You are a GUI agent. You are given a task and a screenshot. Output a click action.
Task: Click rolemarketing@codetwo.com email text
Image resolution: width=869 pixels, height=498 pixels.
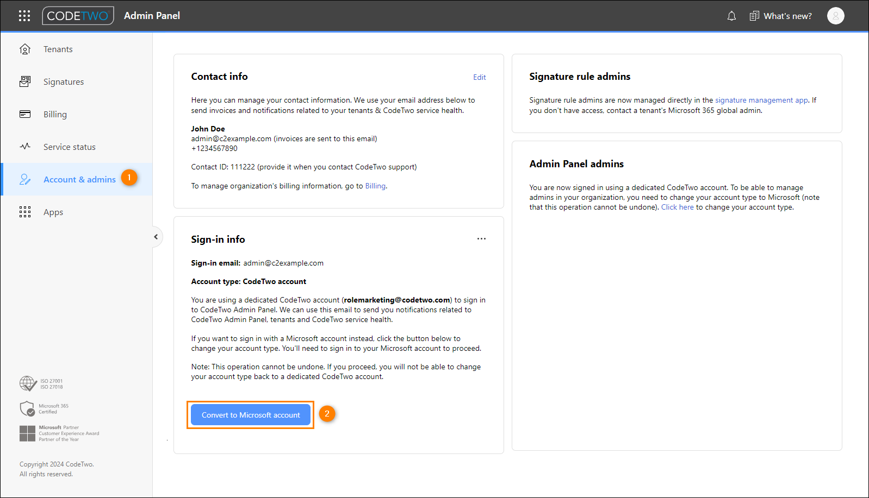click(x=397, y=300)
